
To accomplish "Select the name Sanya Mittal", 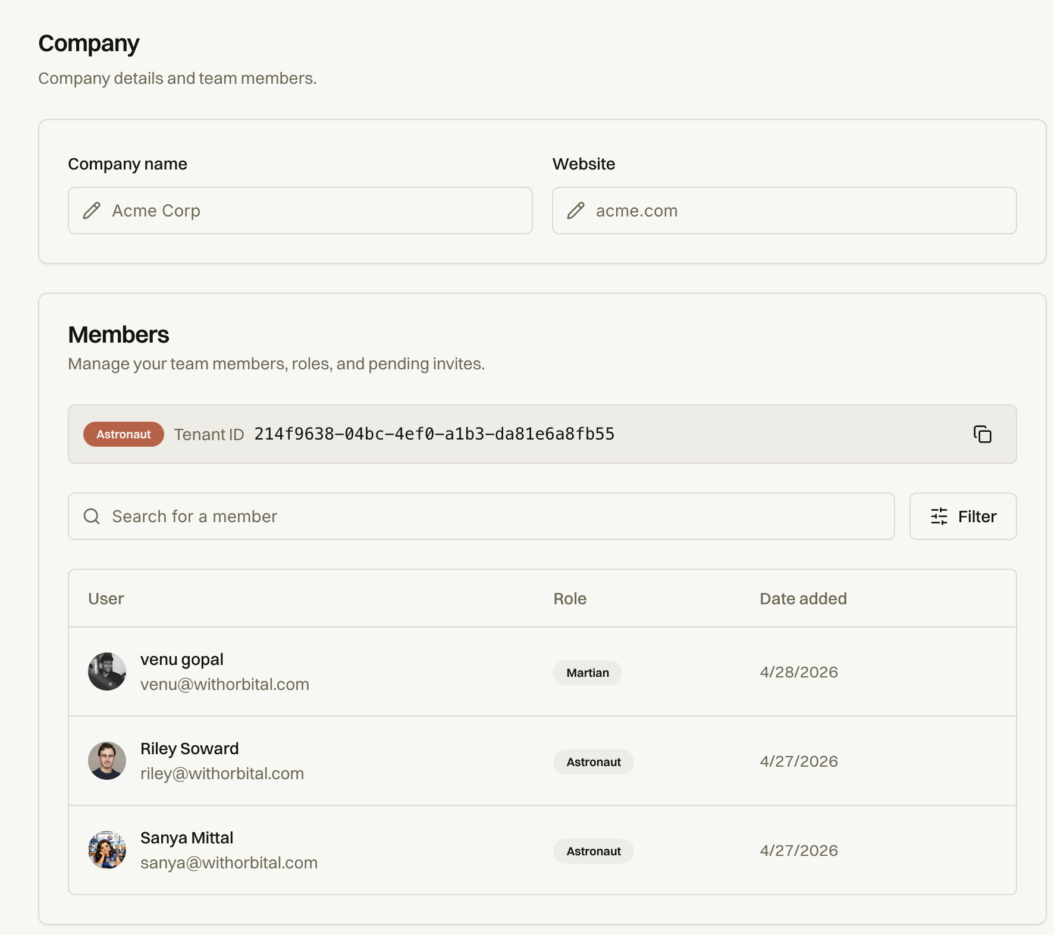I will [187, 838].
